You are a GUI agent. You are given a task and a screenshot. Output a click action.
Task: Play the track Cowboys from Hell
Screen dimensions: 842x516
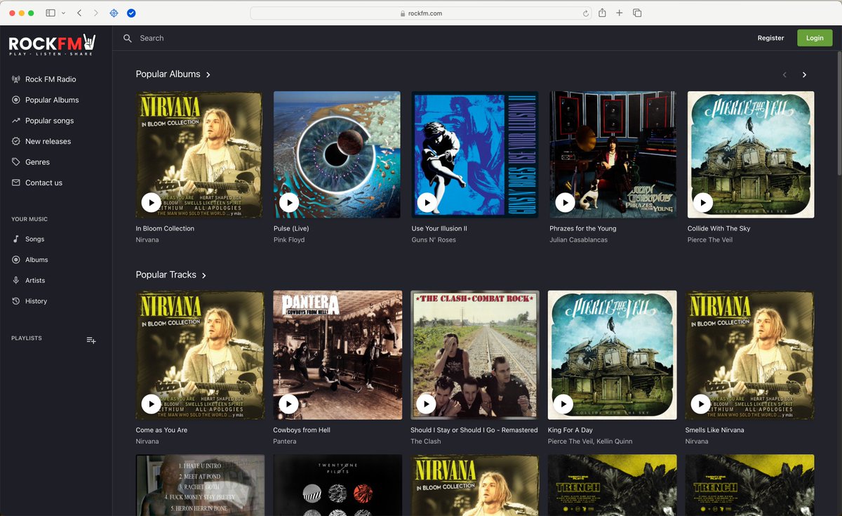coord(288,404)
